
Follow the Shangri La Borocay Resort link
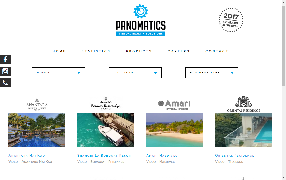(105, 156)
